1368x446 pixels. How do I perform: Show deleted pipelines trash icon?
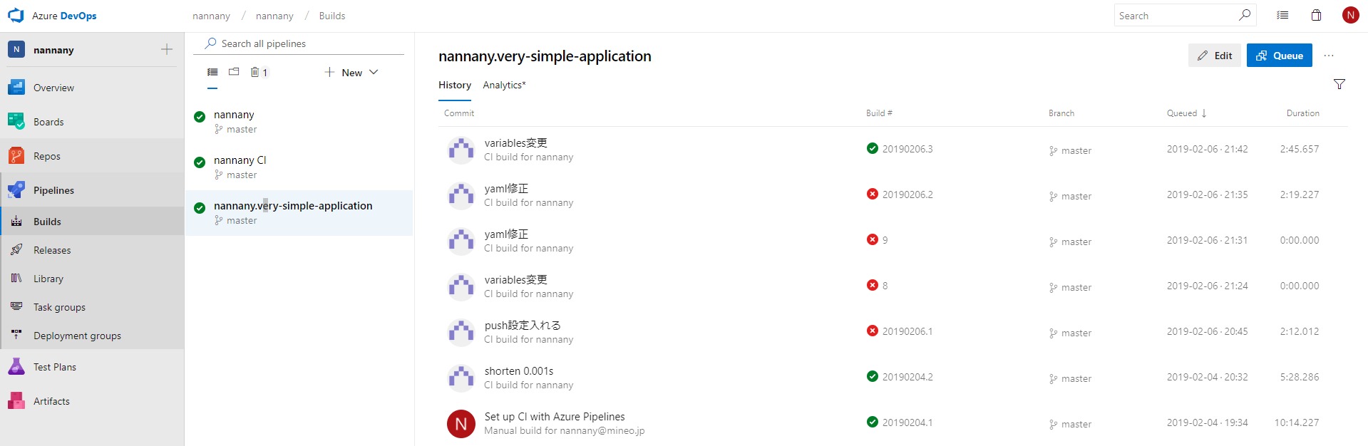point(255,72)
